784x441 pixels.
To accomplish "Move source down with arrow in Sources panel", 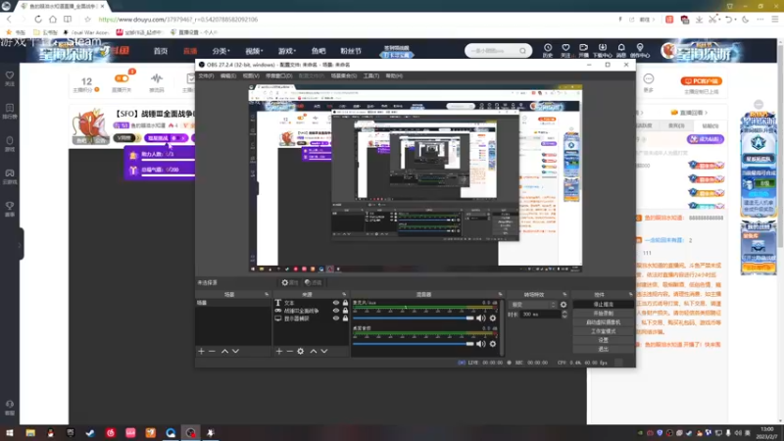I will [324, 352].
